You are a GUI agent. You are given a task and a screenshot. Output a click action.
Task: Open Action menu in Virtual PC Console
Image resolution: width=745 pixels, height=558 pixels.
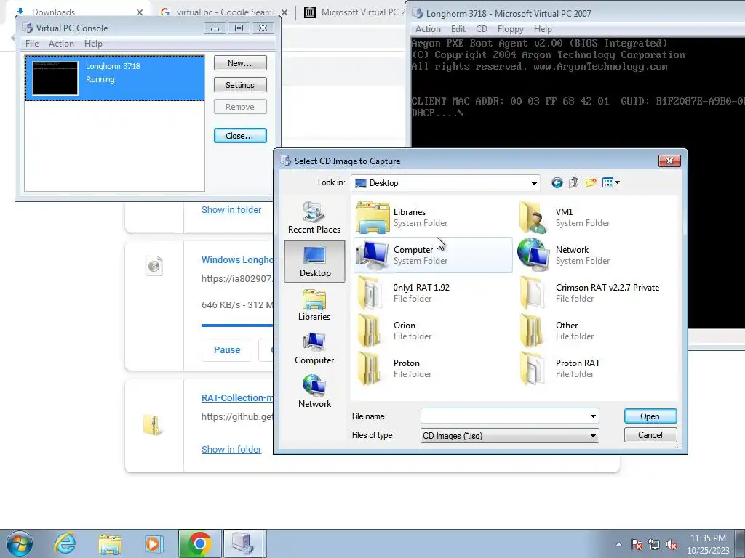61,43
